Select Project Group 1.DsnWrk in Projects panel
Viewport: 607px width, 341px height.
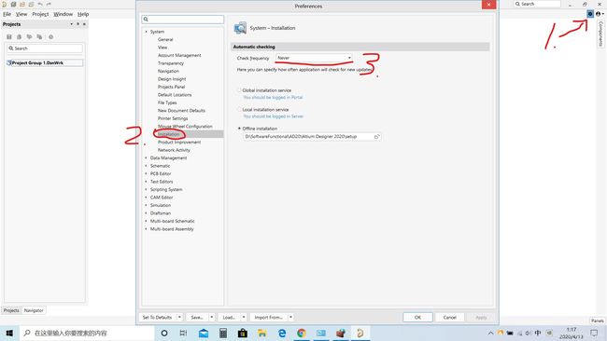[44, 62]
